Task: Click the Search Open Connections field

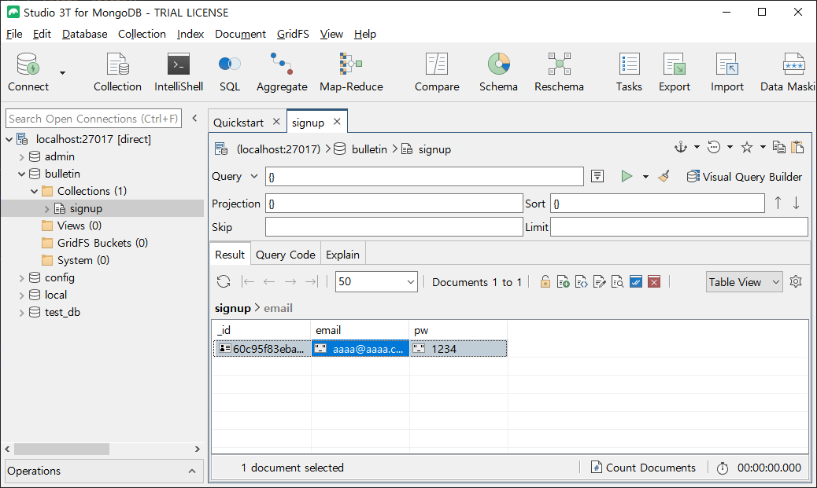Action: pyautogui.click(x=94, y=119)
